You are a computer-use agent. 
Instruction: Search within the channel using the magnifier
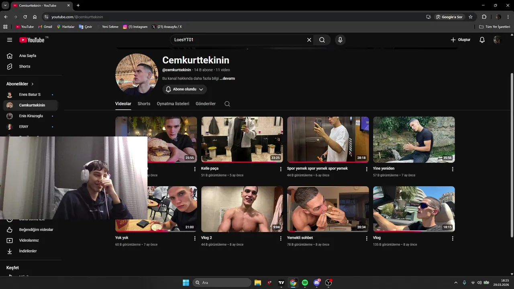(227, 104)
